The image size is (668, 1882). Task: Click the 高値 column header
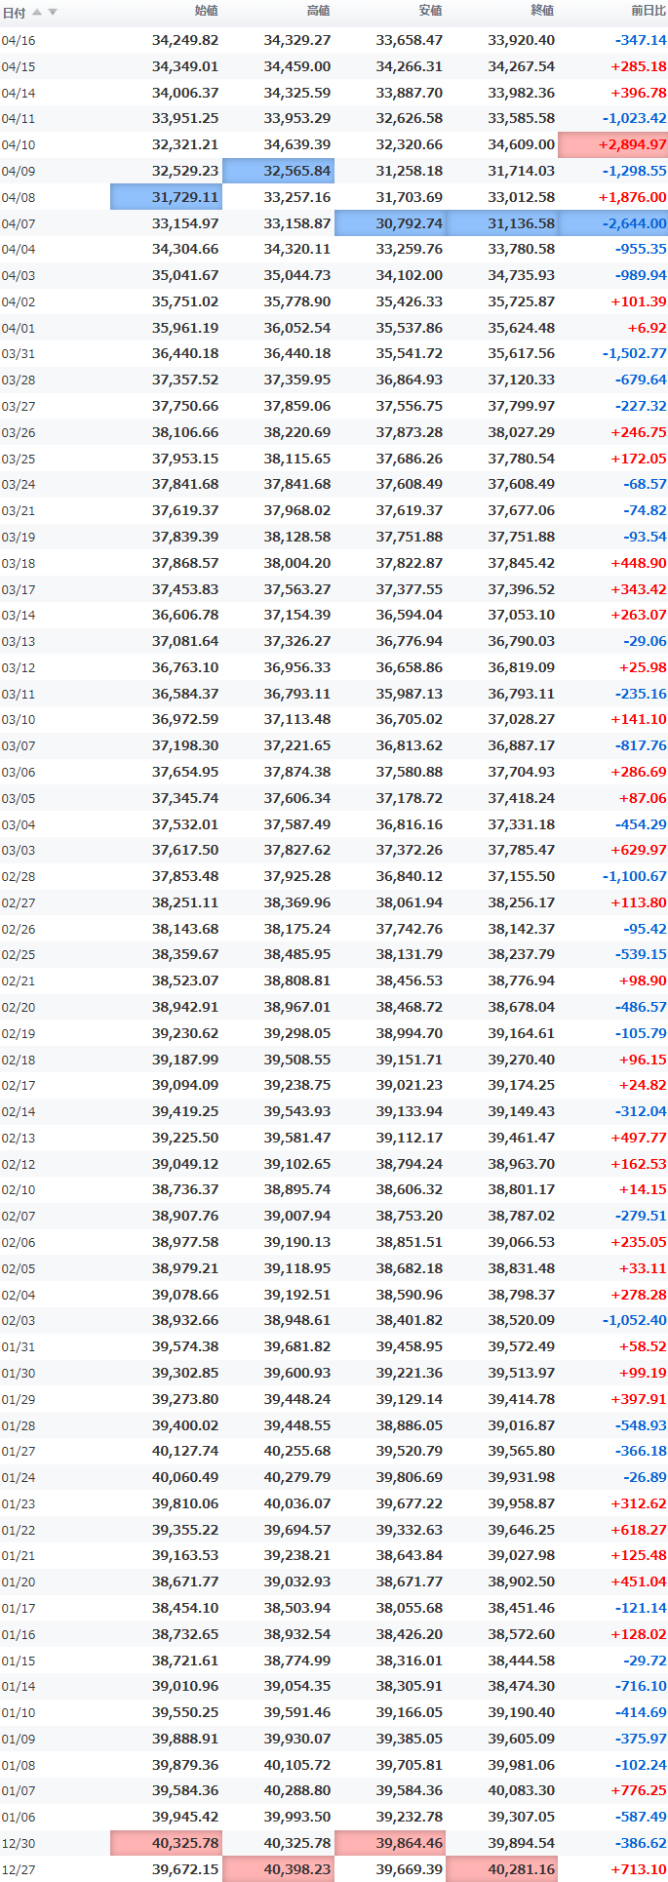318,11
